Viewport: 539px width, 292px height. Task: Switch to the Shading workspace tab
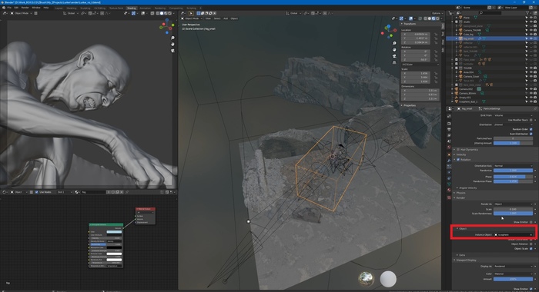pos(132,8)
